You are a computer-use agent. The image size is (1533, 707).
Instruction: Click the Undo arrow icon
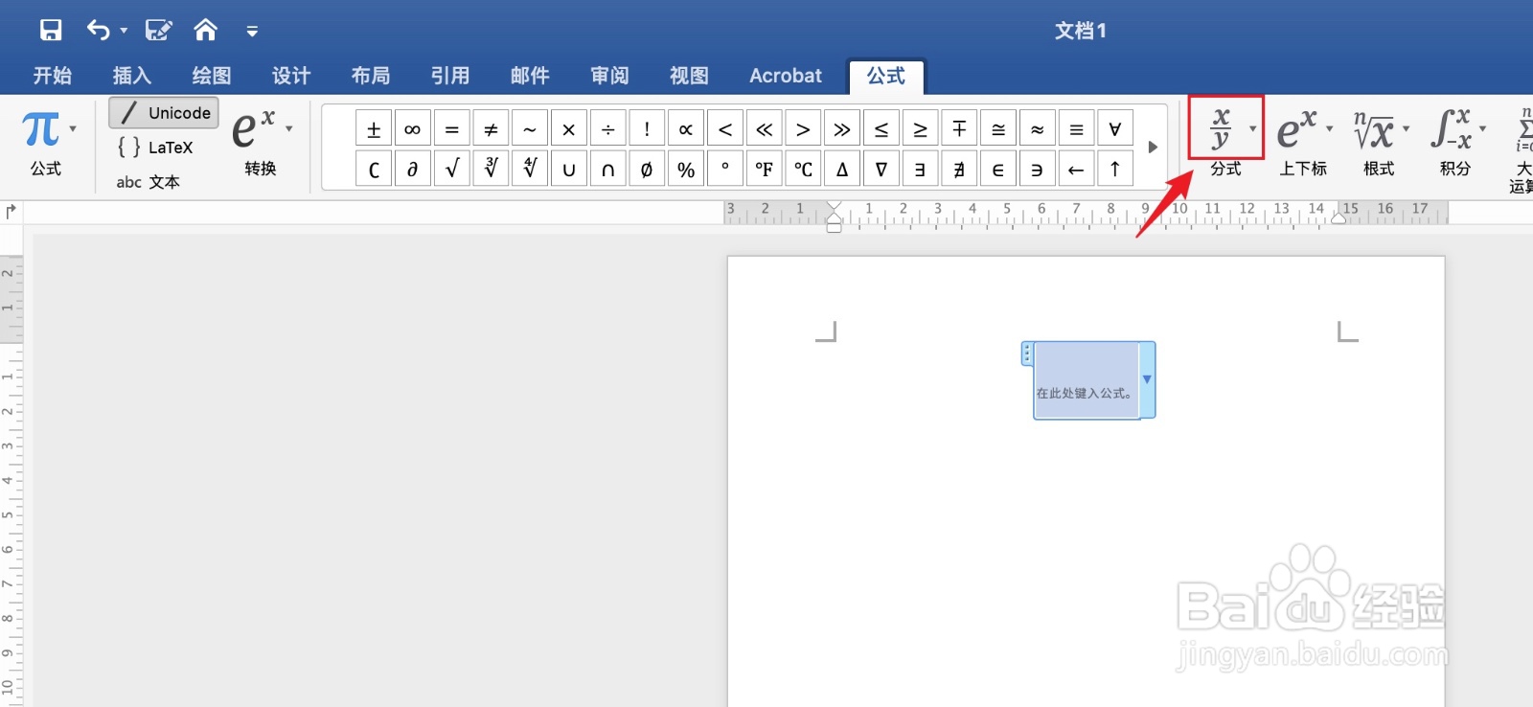98,30
